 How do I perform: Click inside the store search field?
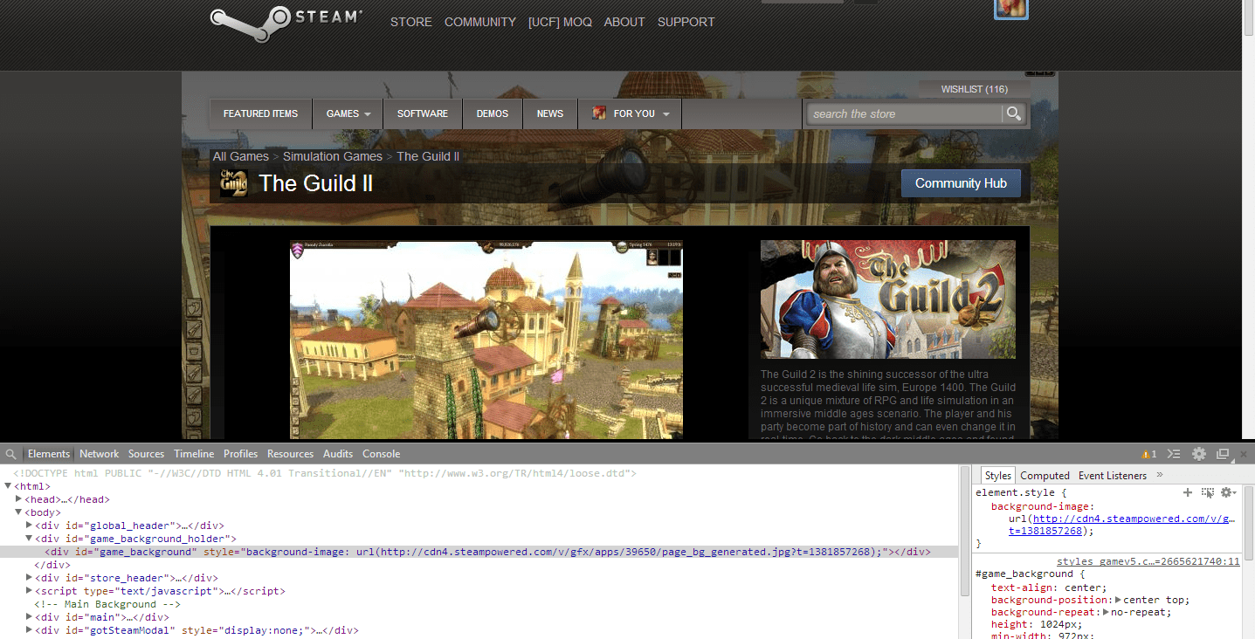[900, 113]
